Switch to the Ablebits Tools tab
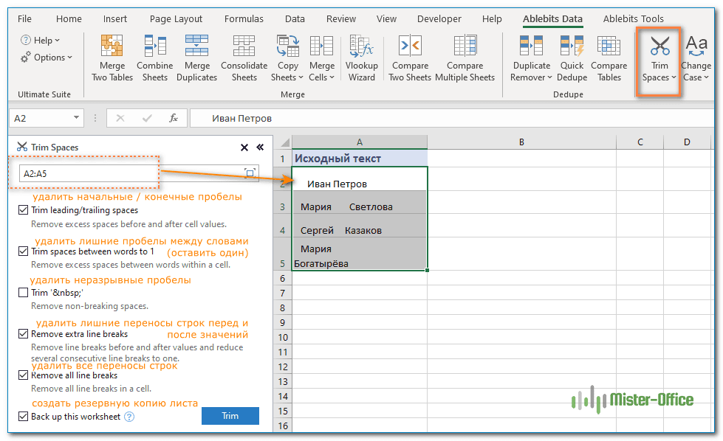 click(633, 19)
